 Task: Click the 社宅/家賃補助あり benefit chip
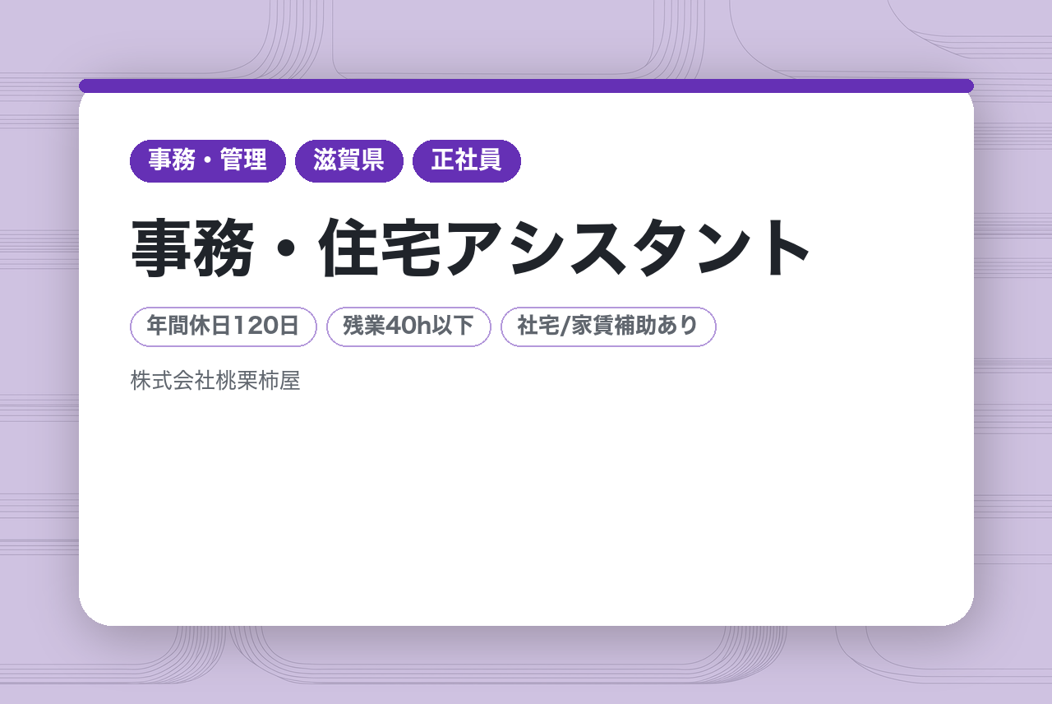pyautogui.click(x=608, y=327)
